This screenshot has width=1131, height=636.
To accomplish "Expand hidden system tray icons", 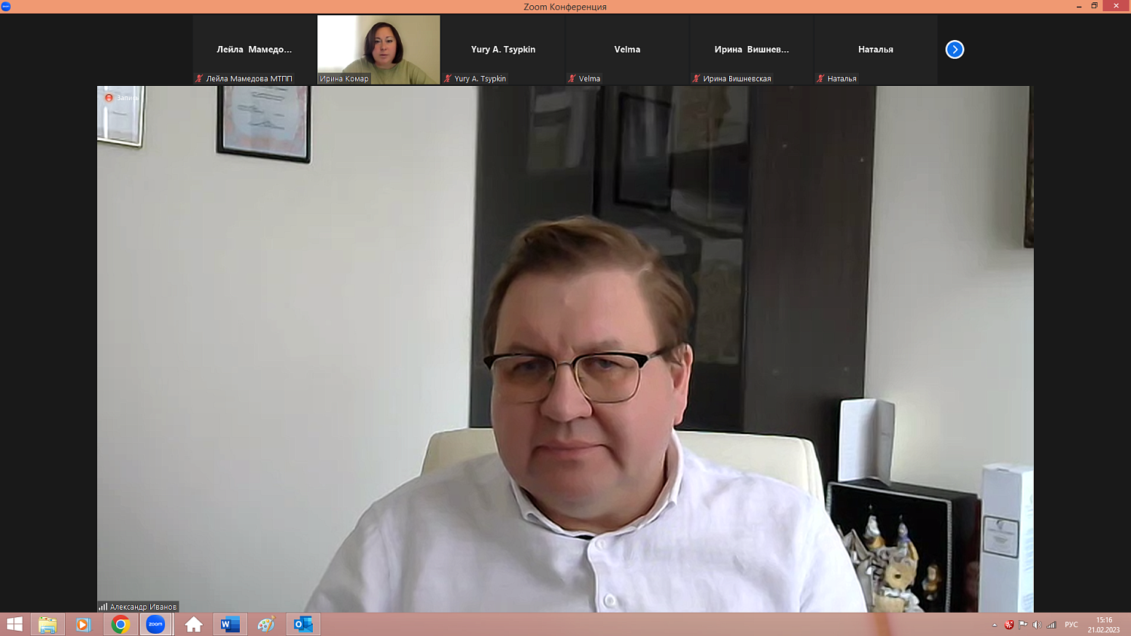I will [995, 625].
